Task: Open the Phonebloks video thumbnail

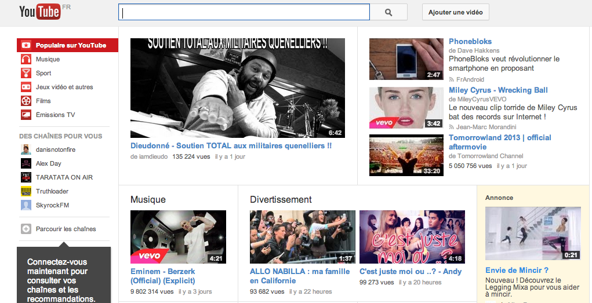Action: point(406,59)
